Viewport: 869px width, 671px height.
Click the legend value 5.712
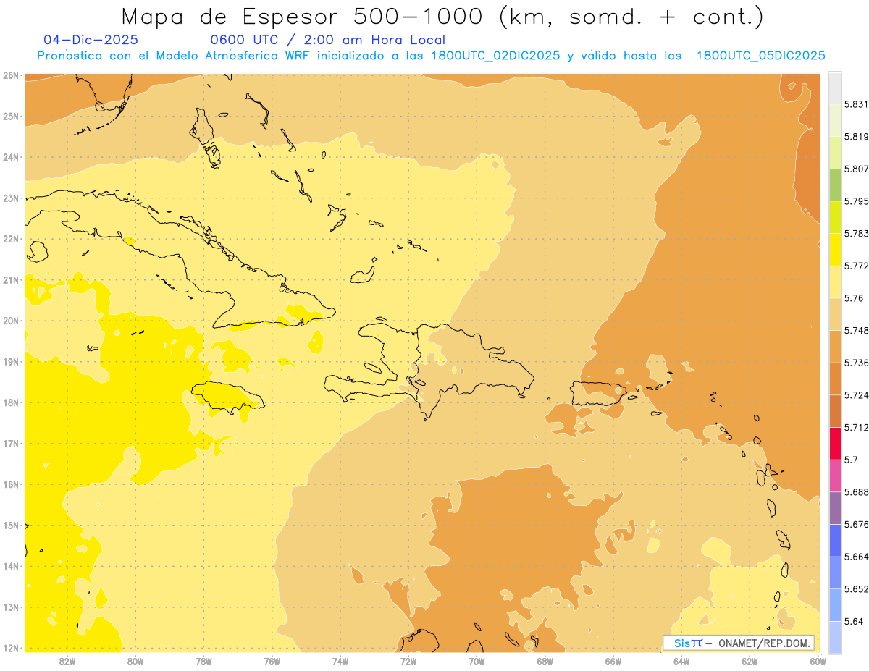857,427
